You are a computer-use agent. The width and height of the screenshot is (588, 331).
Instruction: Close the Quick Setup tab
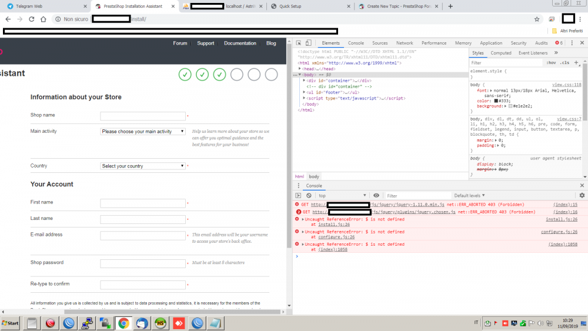(348, 6)
